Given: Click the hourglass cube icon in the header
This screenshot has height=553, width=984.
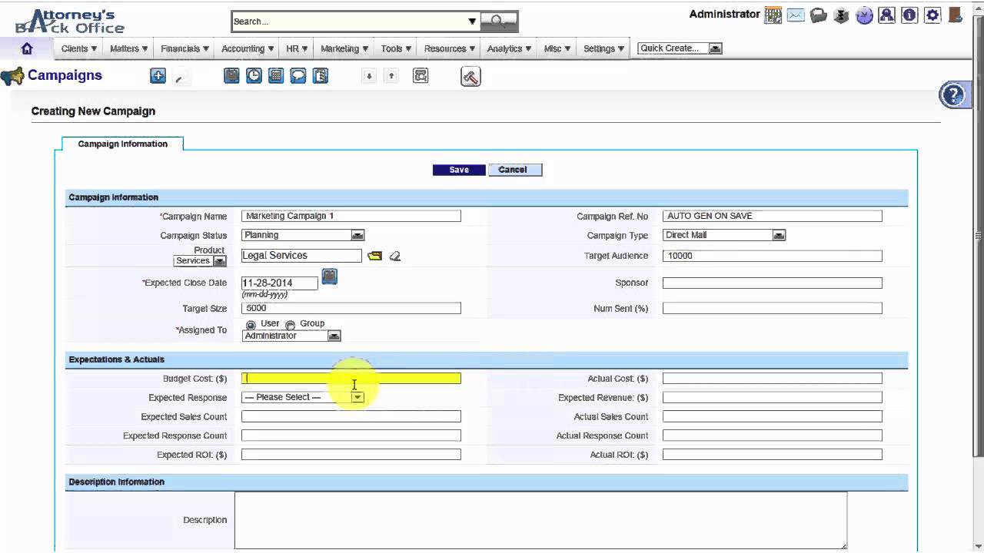Looking at the screenshot, I should [x=842, y=15].
